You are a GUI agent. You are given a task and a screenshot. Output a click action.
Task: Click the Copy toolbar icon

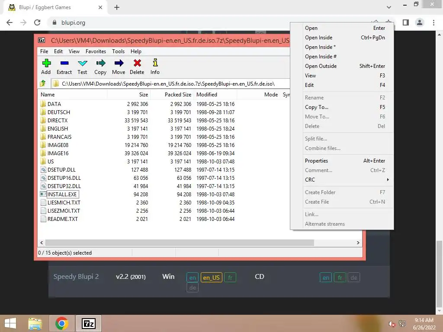point(100,63)
